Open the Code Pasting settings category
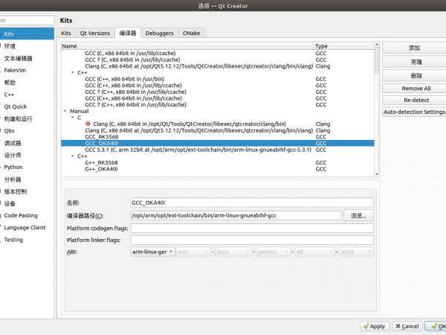Screen dimensions: 446x335 [21, 216]
